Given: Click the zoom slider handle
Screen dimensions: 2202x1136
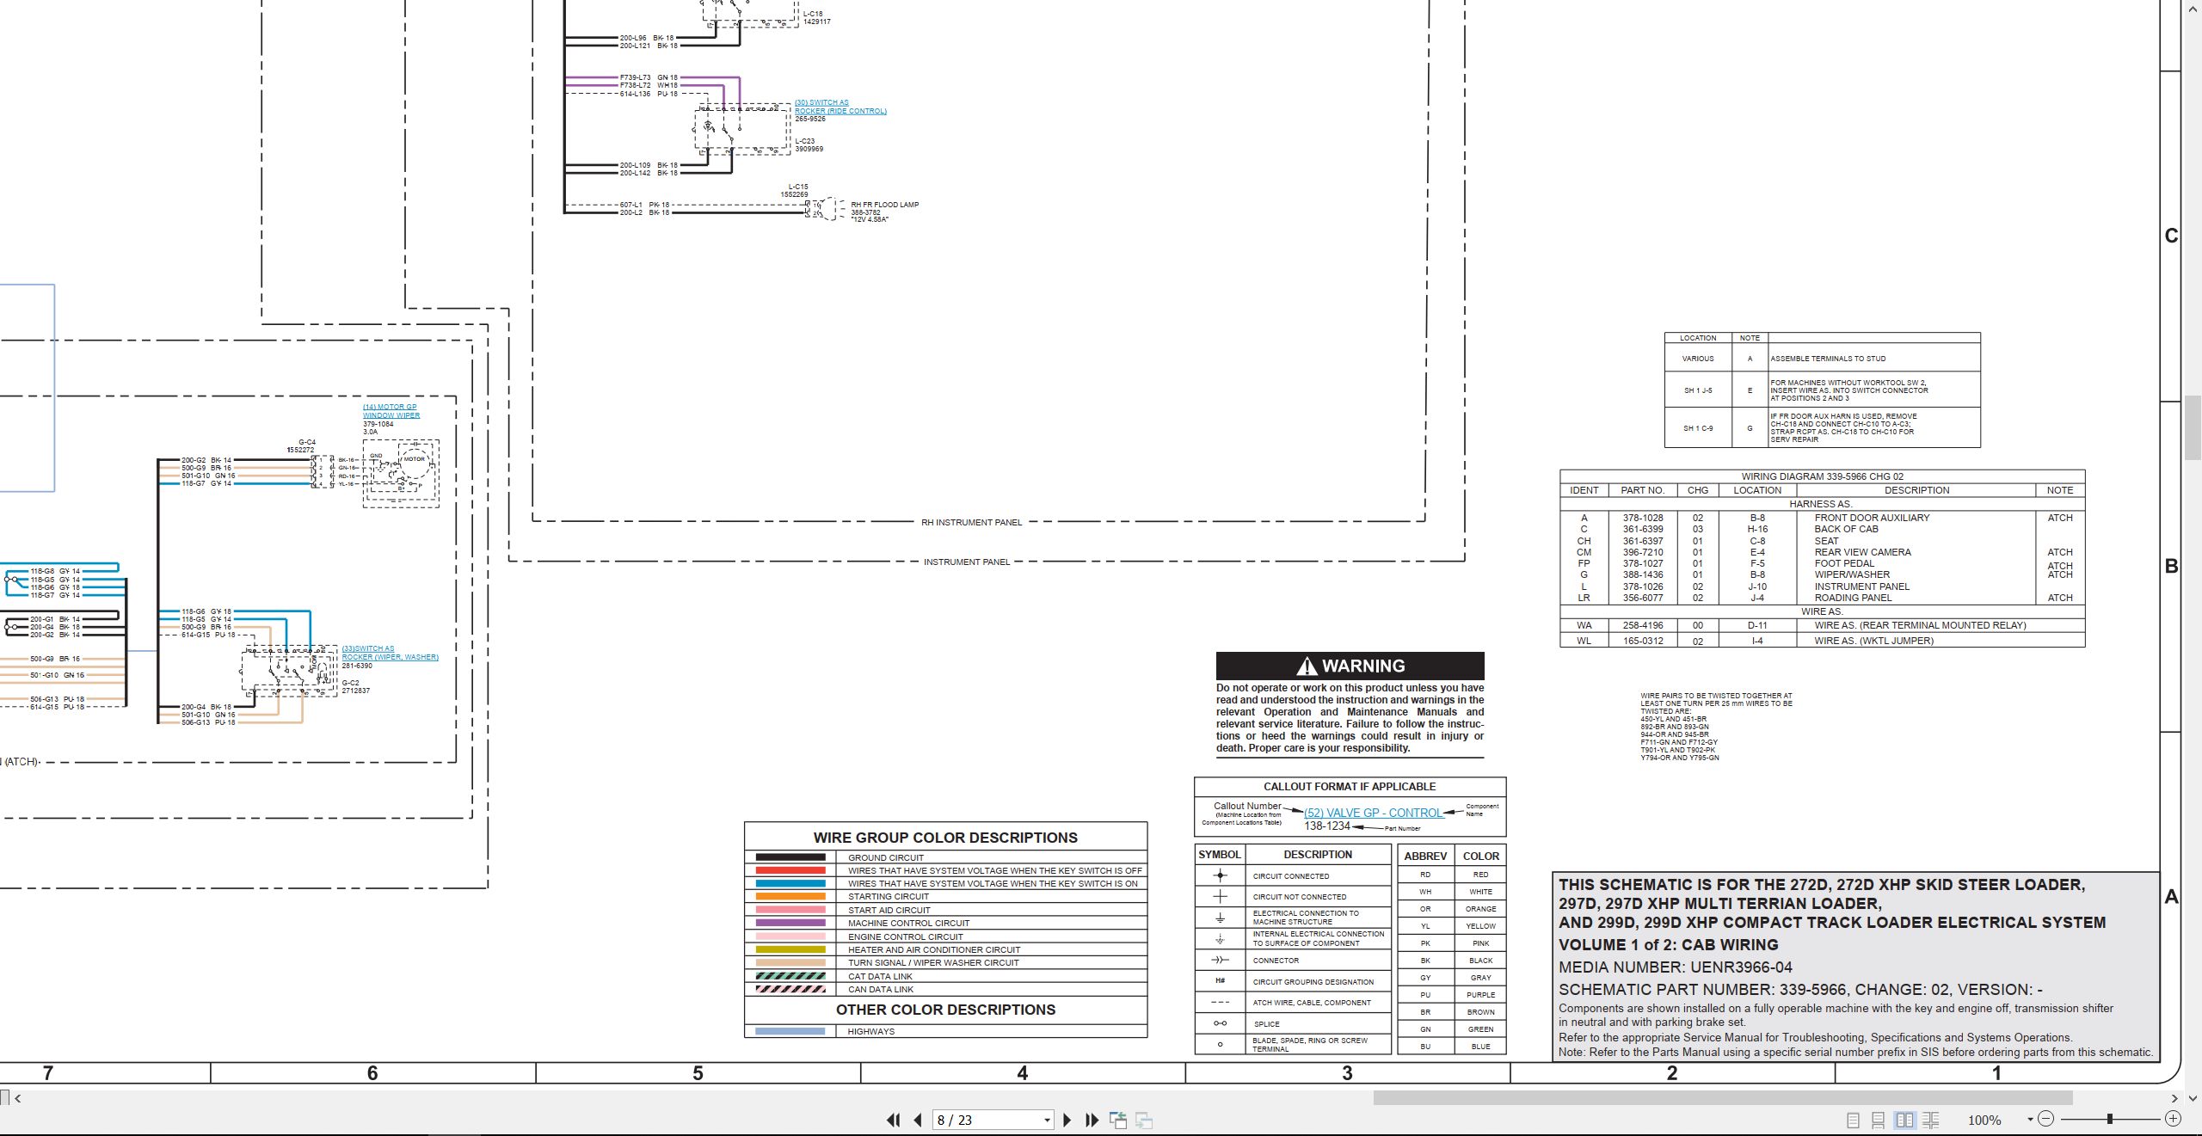Looking at the screenshot, I should (x=2110, y=1119).
